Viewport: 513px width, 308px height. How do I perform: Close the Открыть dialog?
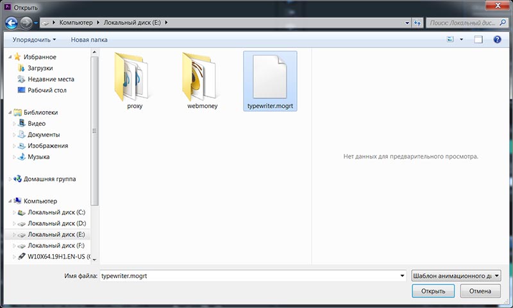click(498, 5)
